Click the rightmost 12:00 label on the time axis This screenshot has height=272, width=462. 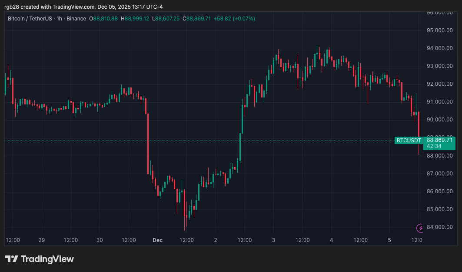pos(417,240)
